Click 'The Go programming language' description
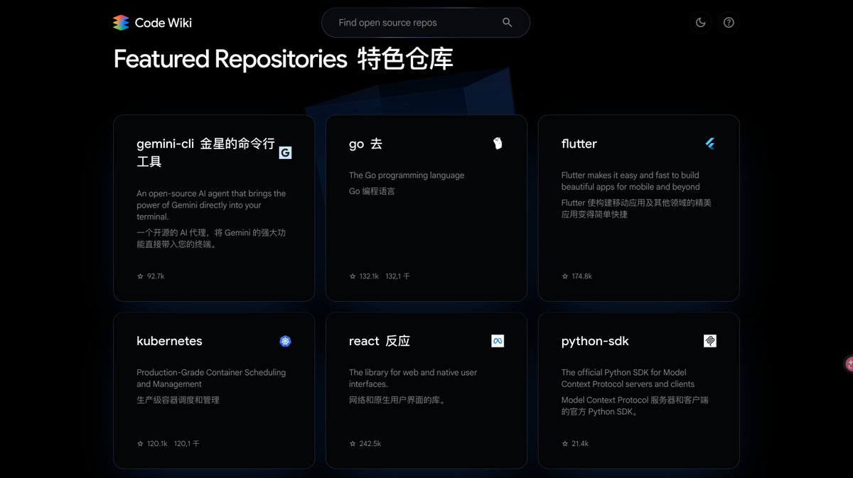 pyautogui.click(x=407, y=175)
